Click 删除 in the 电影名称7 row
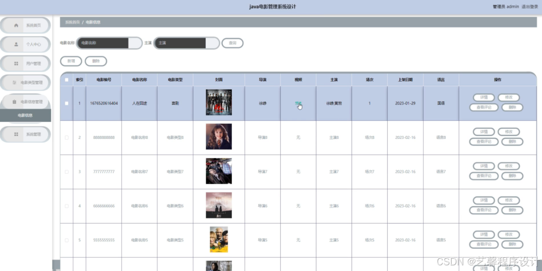 click(x=512, y=176)
